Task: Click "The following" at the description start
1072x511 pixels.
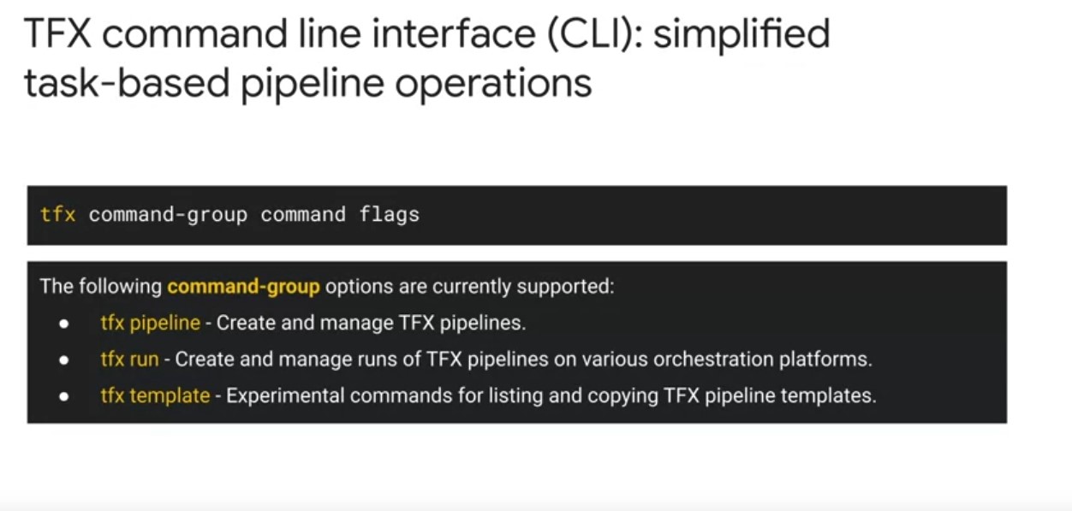Action: point(100,286)
